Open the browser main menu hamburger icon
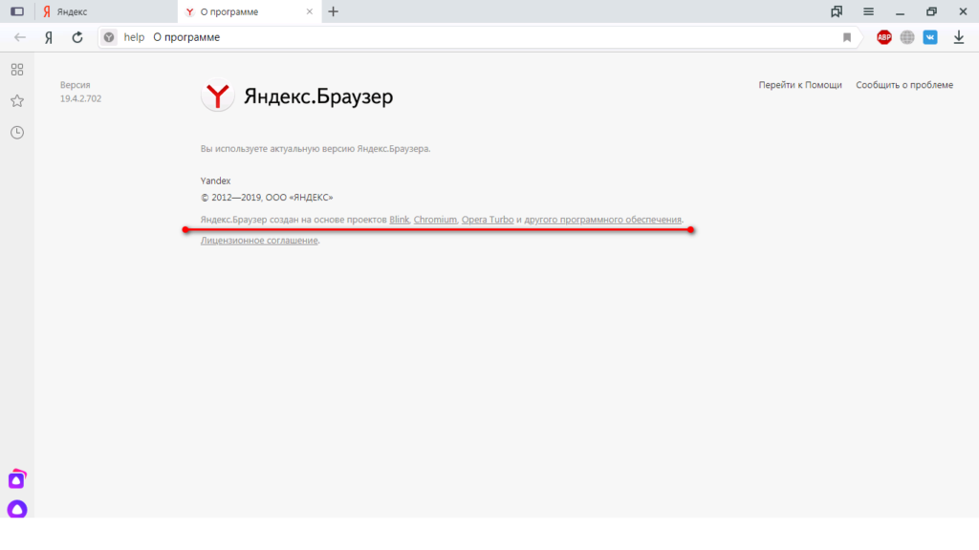 pyautogui.click(x=868, y=11)
